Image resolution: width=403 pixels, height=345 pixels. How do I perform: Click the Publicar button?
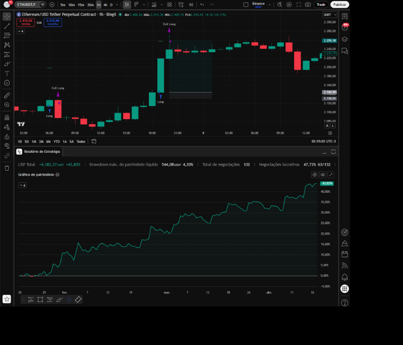(x=340, y=5)
